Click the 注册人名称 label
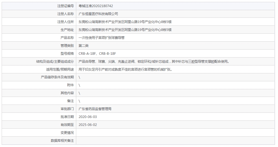 pos(66,14)
